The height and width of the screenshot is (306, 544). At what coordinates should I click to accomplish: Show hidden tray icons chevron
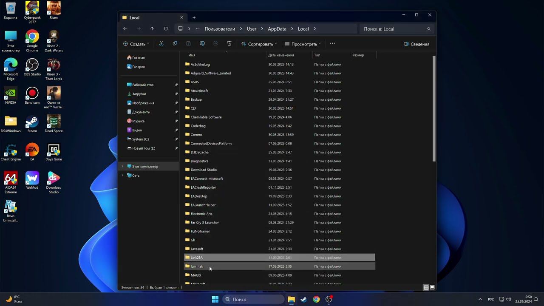tap(480, 299)
